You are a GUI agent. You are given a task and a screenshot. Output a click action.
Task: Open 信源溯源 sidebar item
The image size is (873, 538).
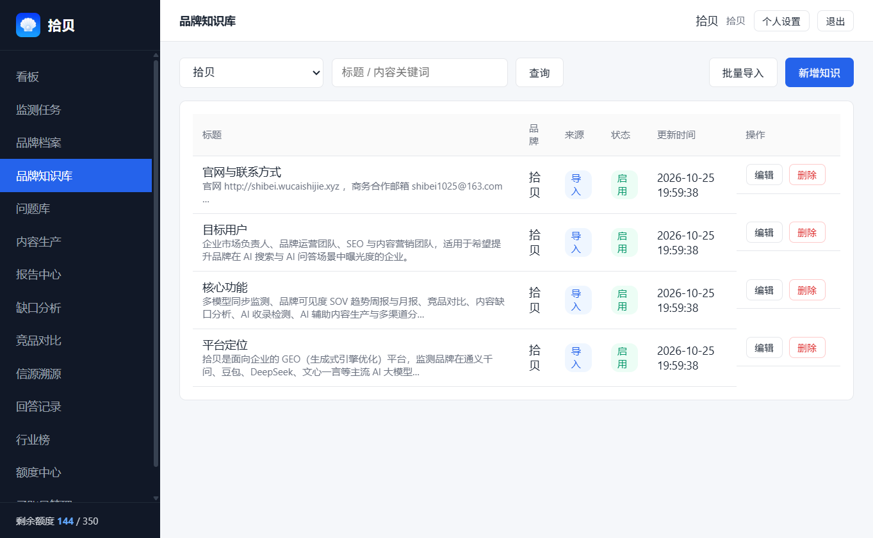click(76, 373)
